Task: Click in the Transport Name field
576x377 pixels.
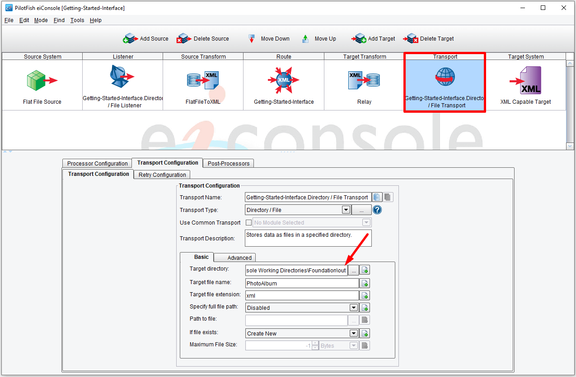Action: 308,197
